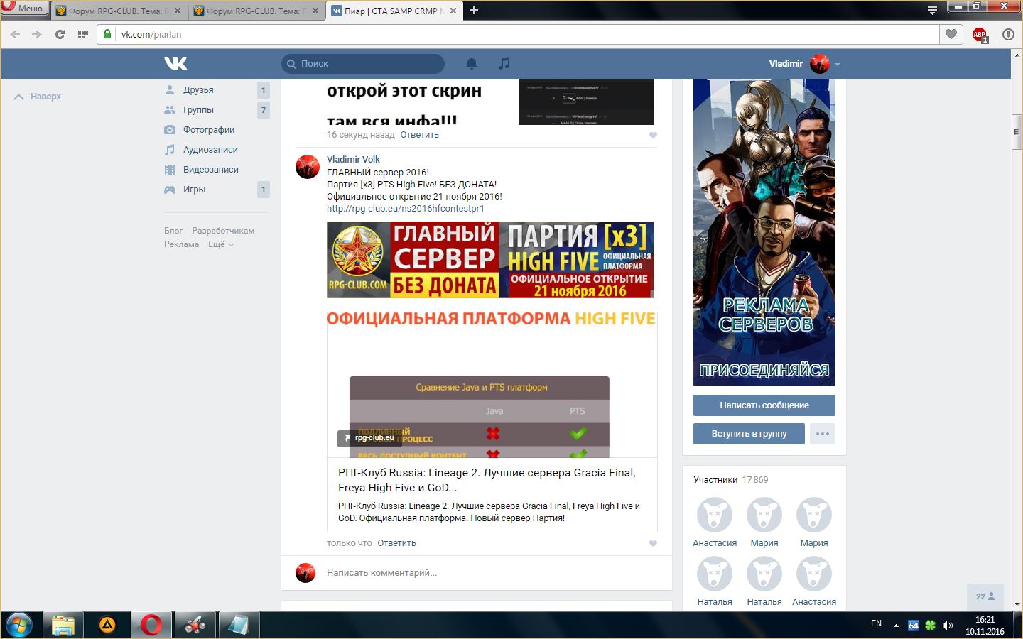The image size is (1023, 639).
Task: Open a new browser tab with plus button
Action: pos(474,11)
